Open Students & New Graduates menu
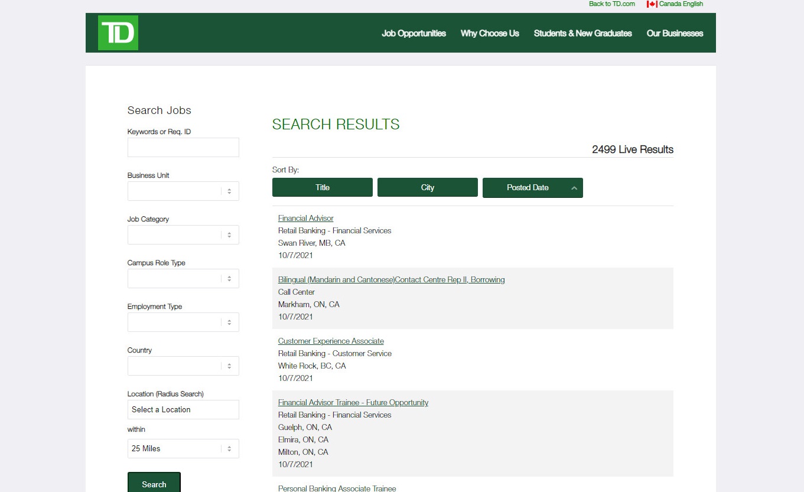Viewport: 804px width, 492px height. click(x=582, y=34)
